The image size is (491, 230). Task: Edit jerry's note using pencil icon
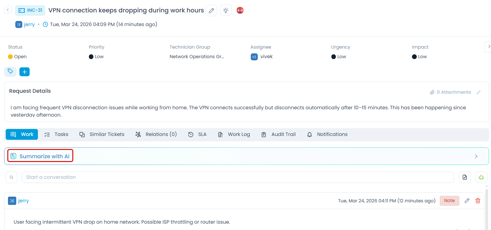click(x=467, y=200)
